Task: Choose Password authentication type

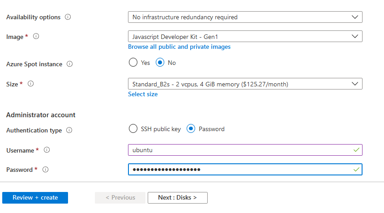Action: (x=191, y=128)
